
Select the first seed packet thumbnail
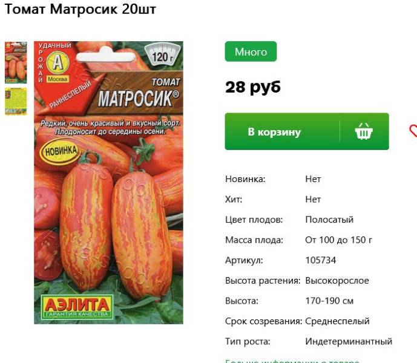pos(16,62)
